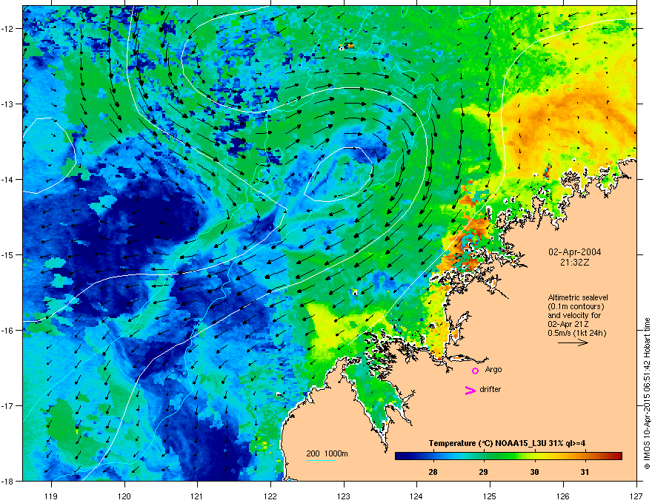Click the latitude axis label '-12'

[x=8, y=29]
